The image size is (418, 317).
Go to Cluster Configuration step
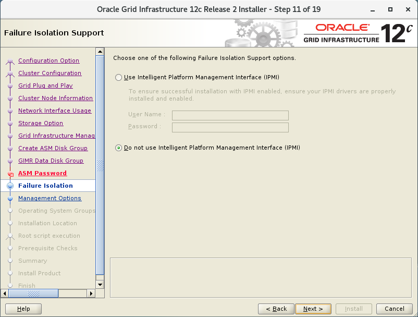tap(50, 73)
